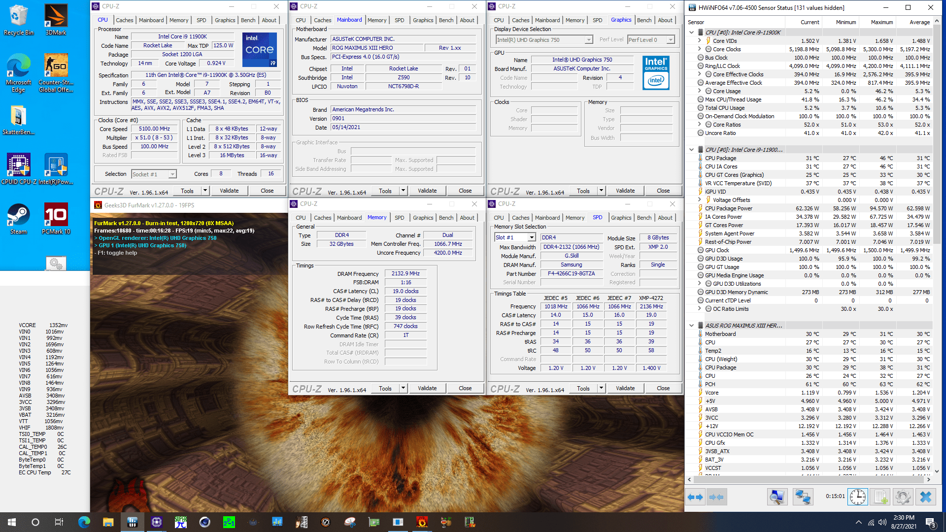
Task: Open Steam desktop shortcut
Action: [x=18, y=219]
